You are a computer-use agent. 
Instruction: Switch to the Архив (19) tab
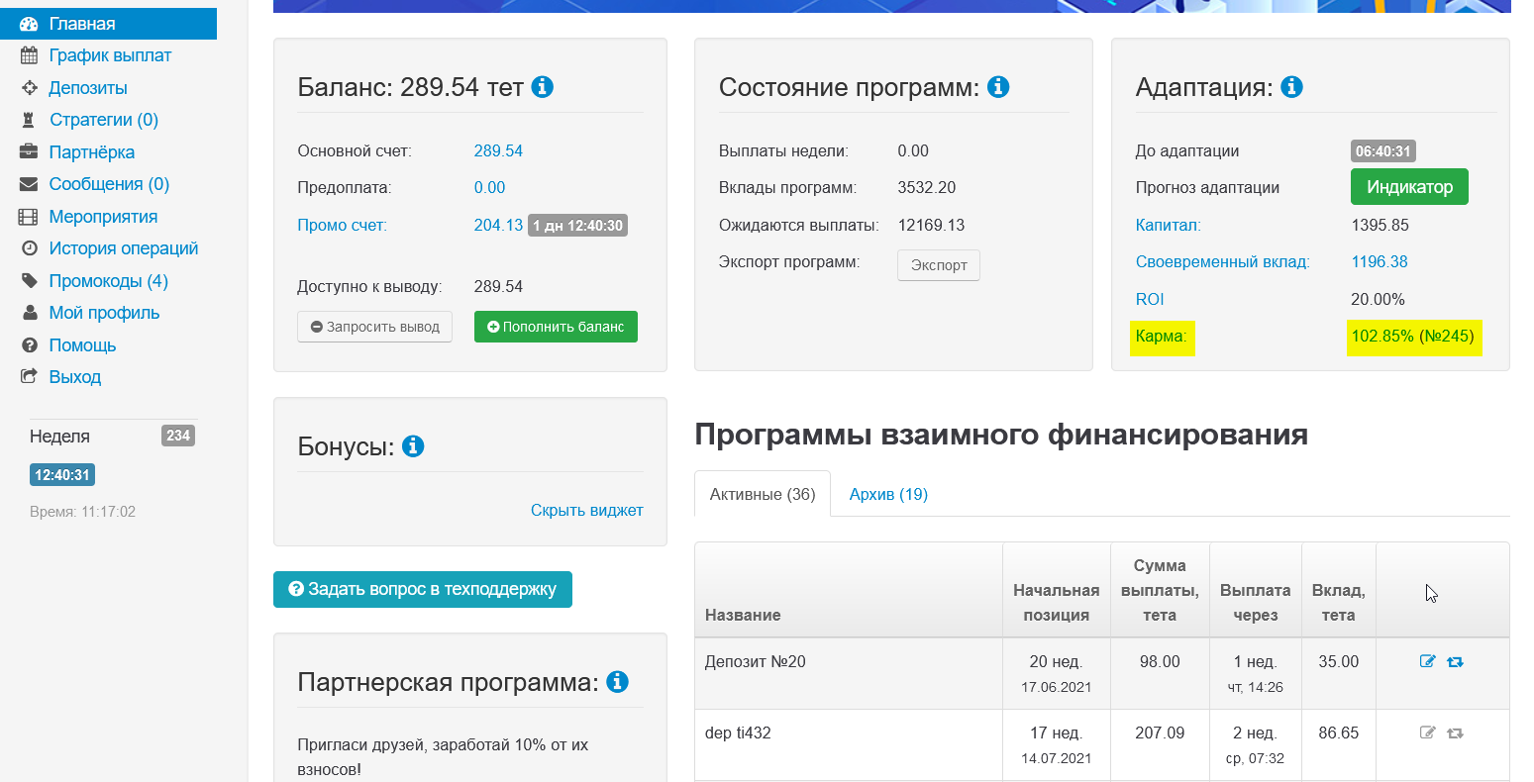pos(888,494)
